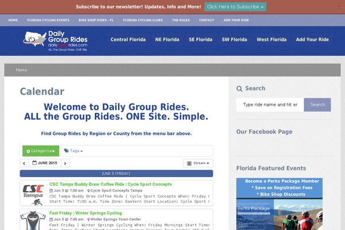Click the Winter Springs jersey thumbnail
This screenshot has width=345, height=230.
tap(33, 221)
